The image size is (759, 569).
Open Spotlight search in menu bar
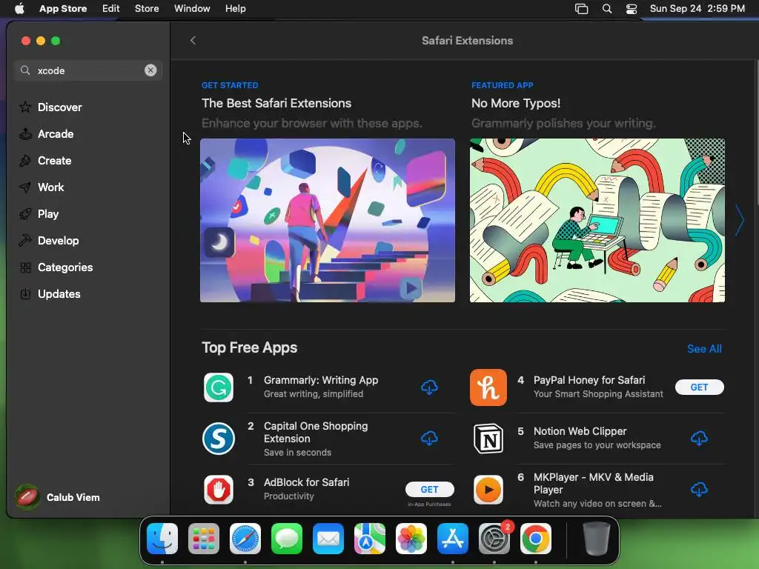pyautogui.click(x=606, y=9)
